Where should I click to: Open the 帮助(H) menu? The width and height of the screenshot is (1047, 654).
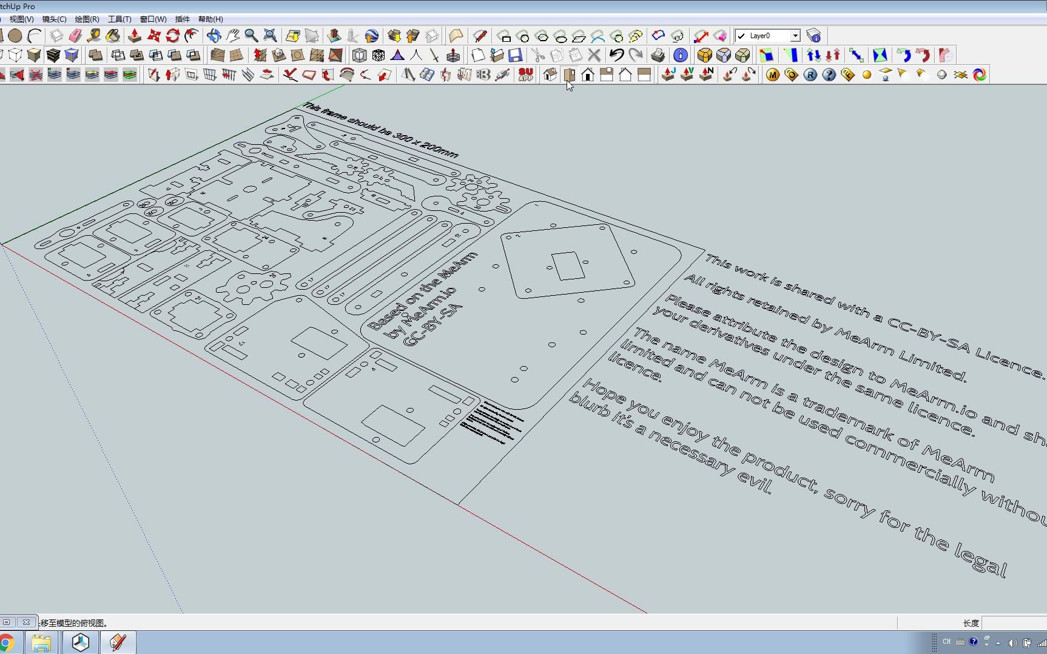coord(210,19)
